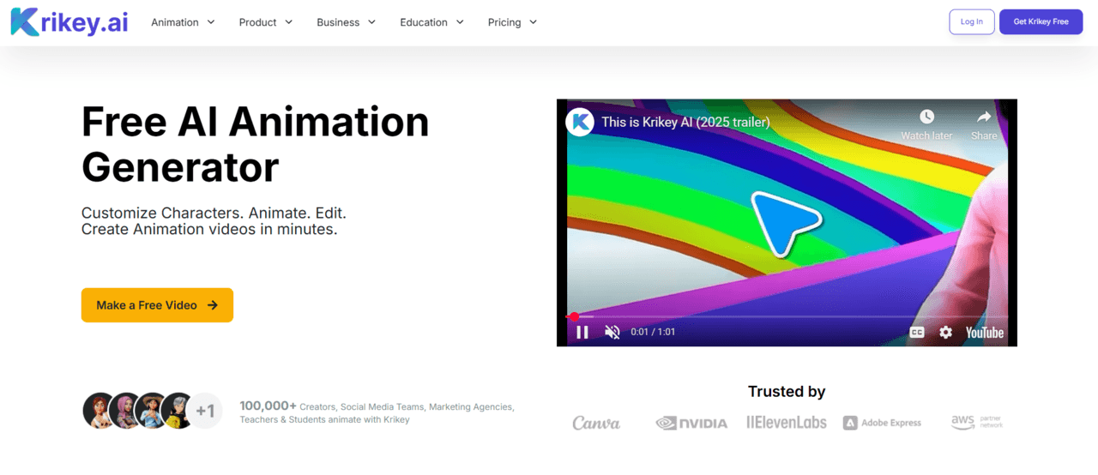Unmute the video sound
1098x475 pixels.
[x=612, y=332]
